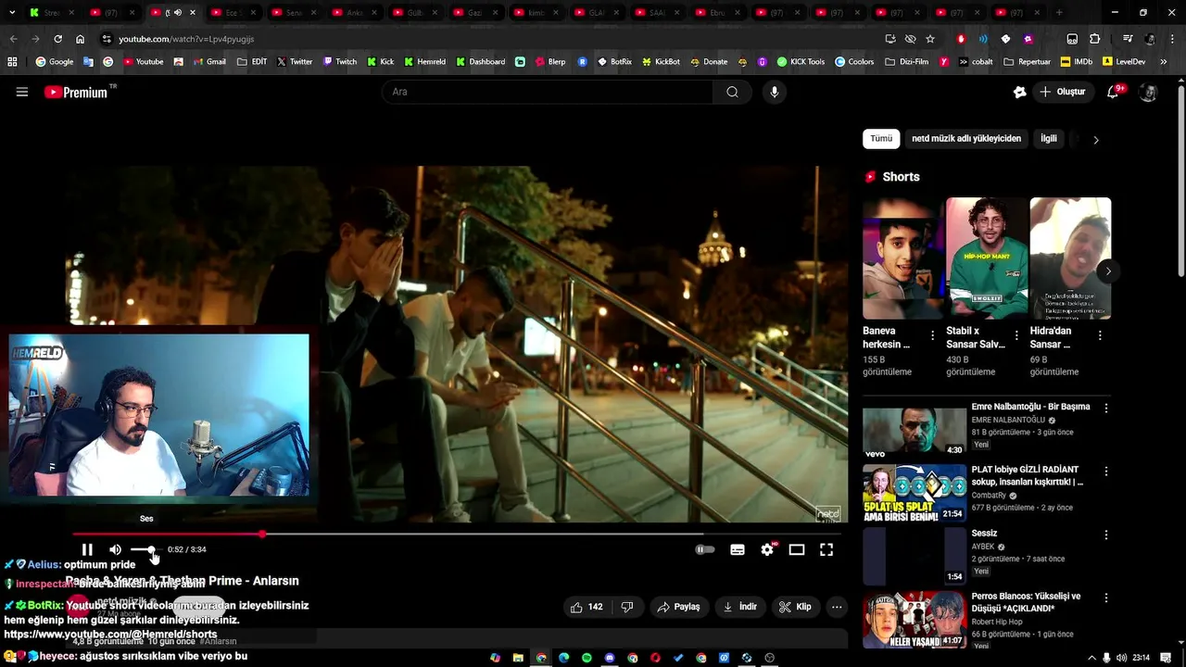Image resolution: width=1186 pixels, height=667 pixels.
Task: Open options for Emre Nalbantoğlu video
Action: [x=1105, y=408]
